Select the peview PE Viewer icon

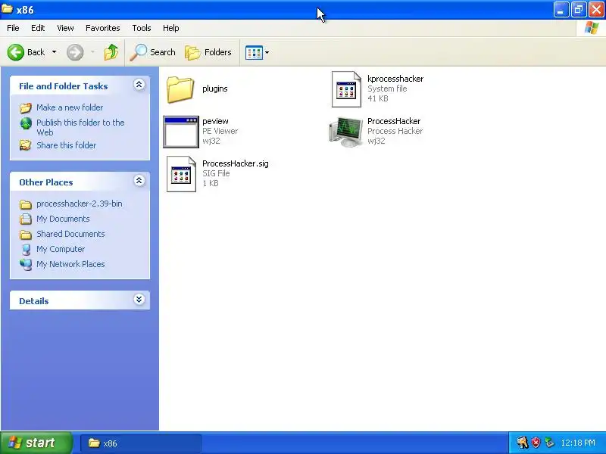tap(181, 132)
